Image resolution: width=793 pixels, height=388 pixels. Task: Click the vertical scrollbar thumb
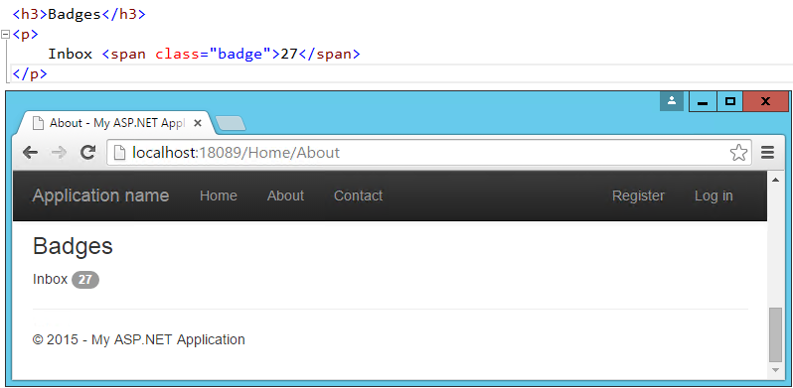point(775,334)
